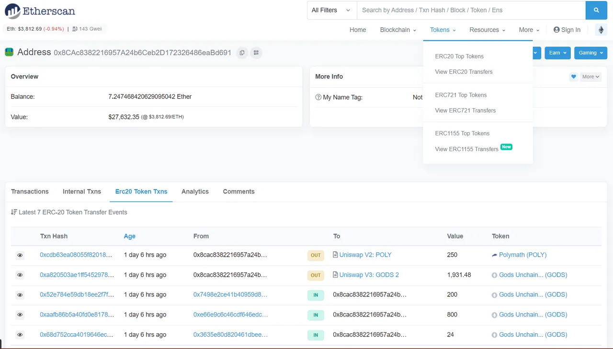Viewport: 613px width, 349px height.
Task: Expand the Blockchain nav dropdown
Action: click(x=398, y=30)
